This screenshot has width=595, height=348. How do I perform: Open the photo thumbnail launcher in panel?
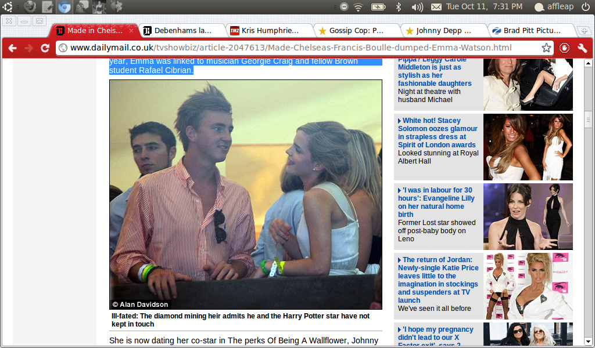[x=99, y=7]
